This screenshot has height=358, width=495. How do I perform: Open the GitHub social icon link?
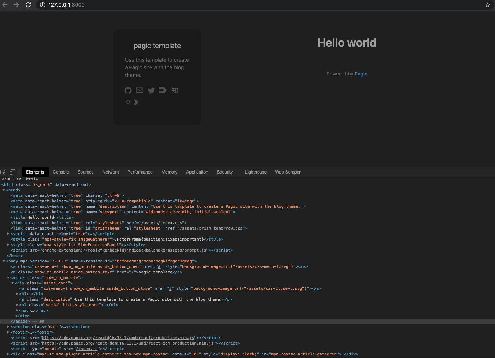coord(128,90)
